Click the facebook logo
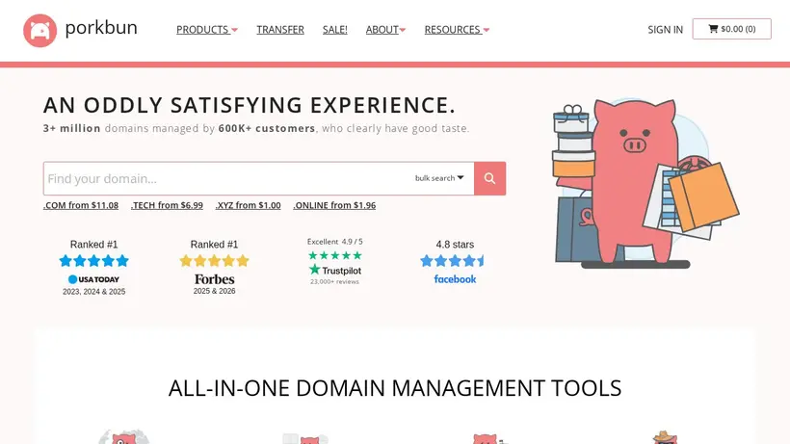790x444 pixels. pyautogui.click(x=455, y=279)
